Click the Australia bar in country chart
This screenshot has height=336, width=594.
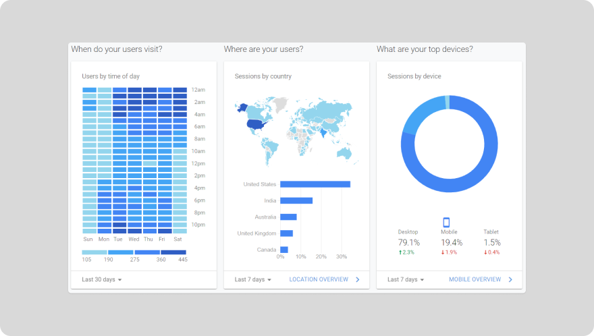click(288, 217)
